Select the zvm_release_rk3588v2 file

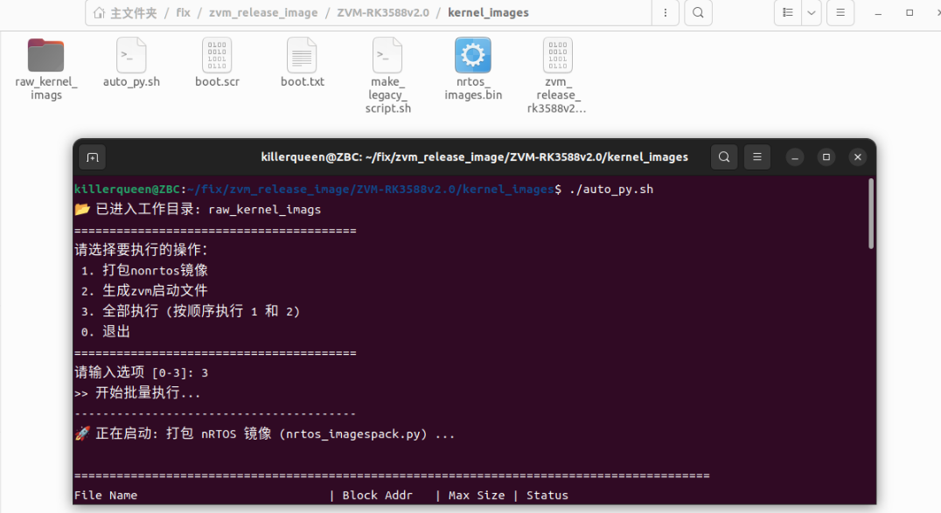pos(557,56)
